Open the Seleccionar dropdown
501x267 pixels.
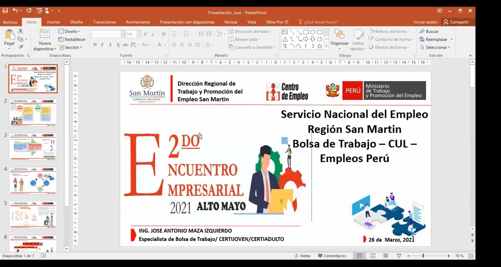[435, 47]
